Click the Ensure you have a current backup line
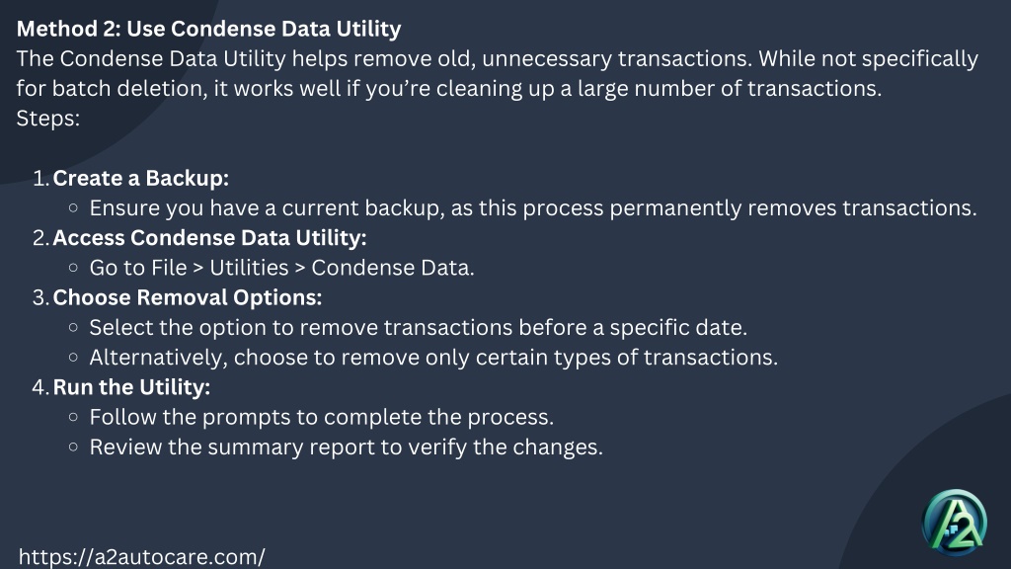1011x569 pixels. pos(533,208)
